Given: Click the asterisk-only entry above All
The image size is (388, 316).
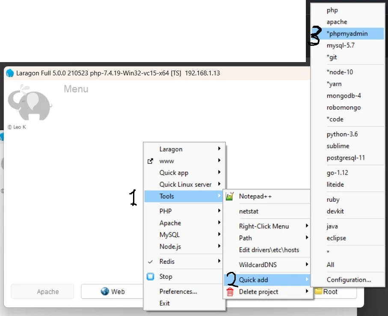Looking at the screenshot, I should point(347,252).
